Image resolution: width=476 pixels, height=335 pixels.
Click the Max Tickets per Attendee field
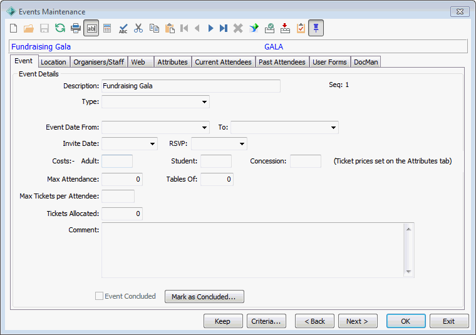click(x=118, y=197)
